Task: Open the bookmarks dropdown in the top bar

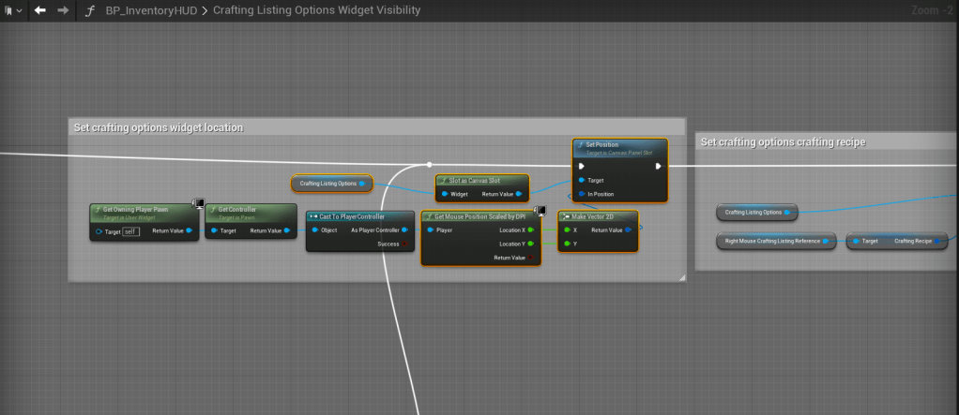Action: pos(13,10)
